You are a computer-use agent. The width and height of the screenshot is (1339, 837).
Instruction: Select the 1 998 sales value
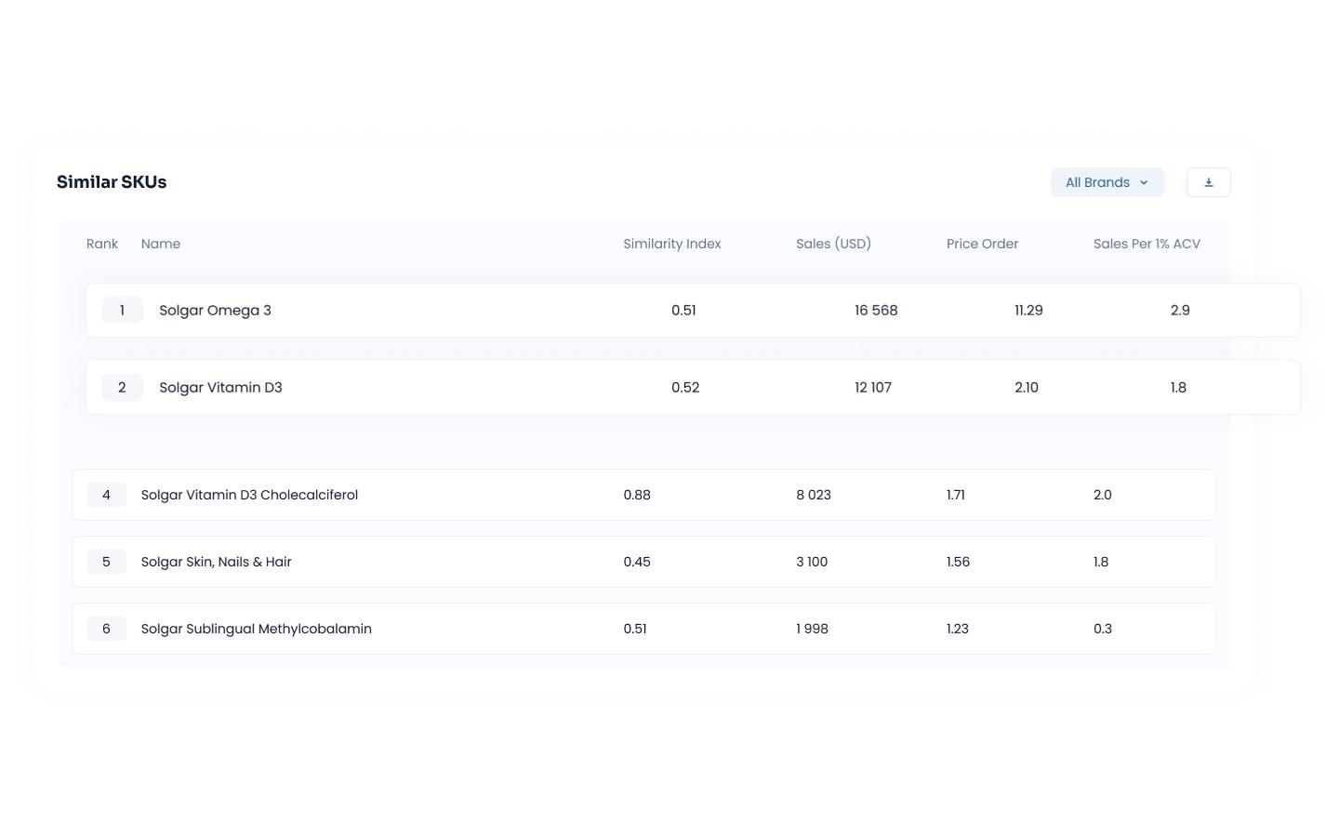[812, 629]
